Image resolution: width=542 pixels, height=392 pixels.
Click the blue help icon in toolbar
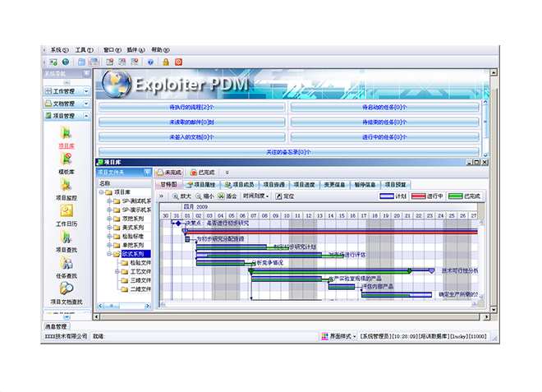click(150, 62)
